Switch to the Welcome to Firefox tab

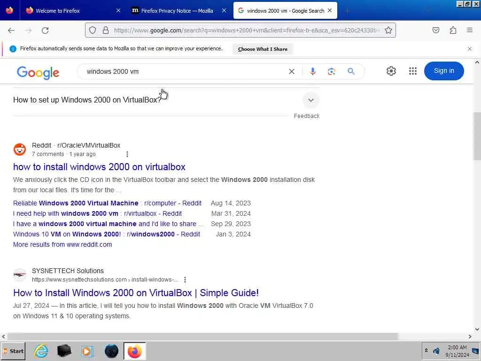(73, 10)
